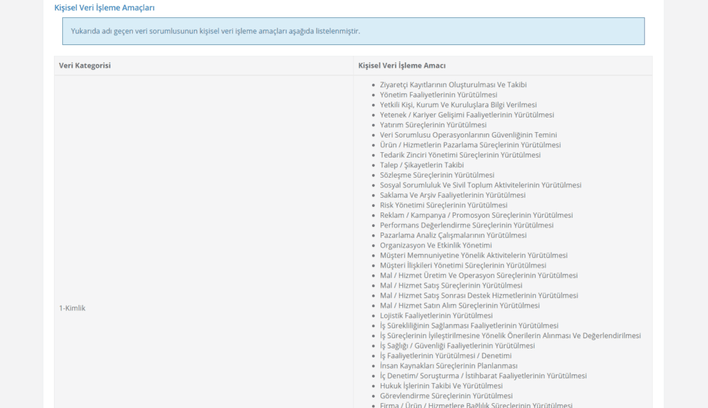708x408 pixels.
Task: Click 'Organizasyon Ve Etkinlik Yönetimi' list item
Action: click(436, 245)
